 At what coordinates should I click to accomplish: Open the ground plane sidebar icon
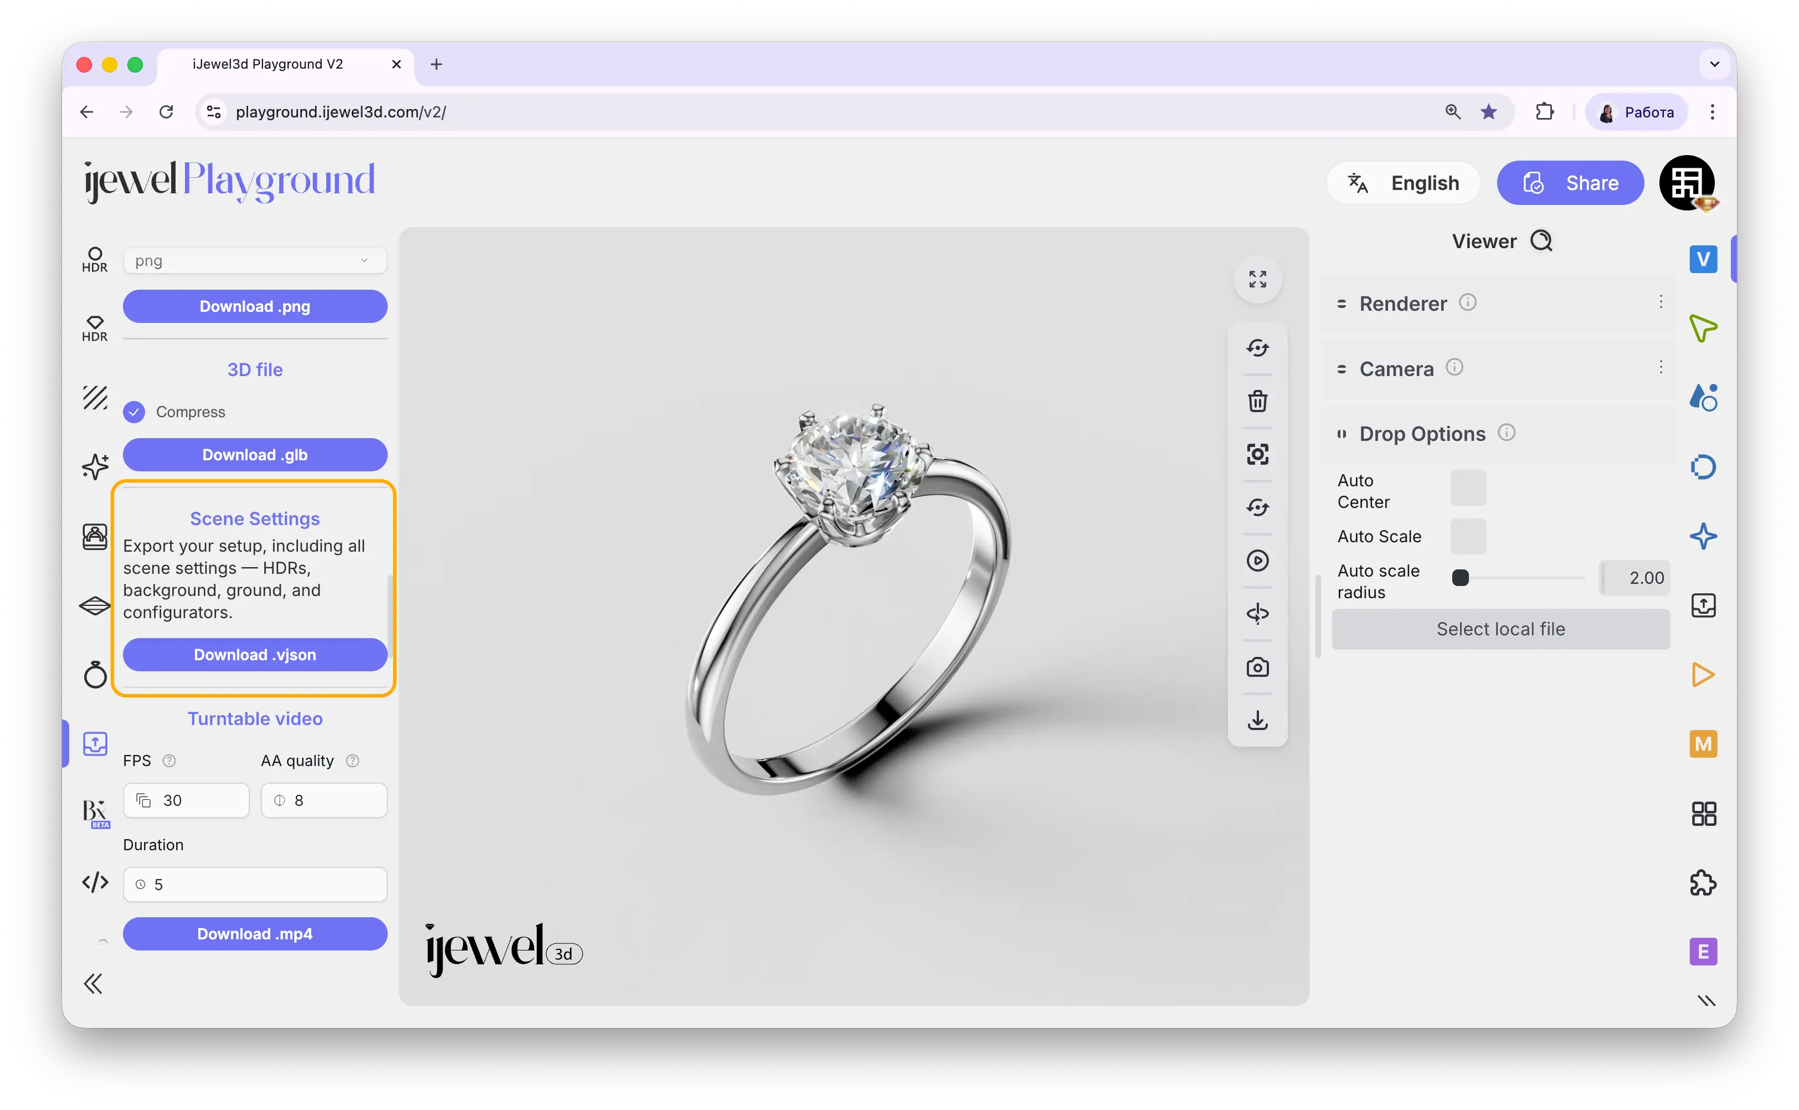coord(95,605)
